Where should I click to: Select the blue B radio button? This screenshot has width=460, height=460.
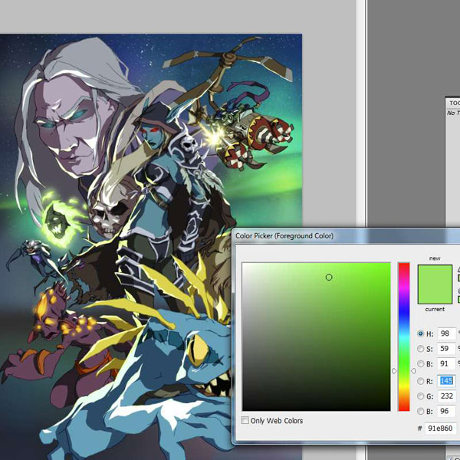click(420, 411)
